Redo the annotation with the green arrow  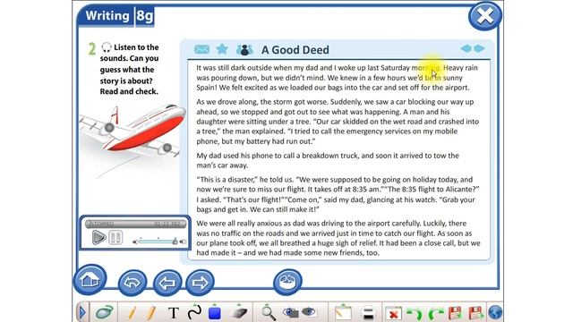point(436,313)
